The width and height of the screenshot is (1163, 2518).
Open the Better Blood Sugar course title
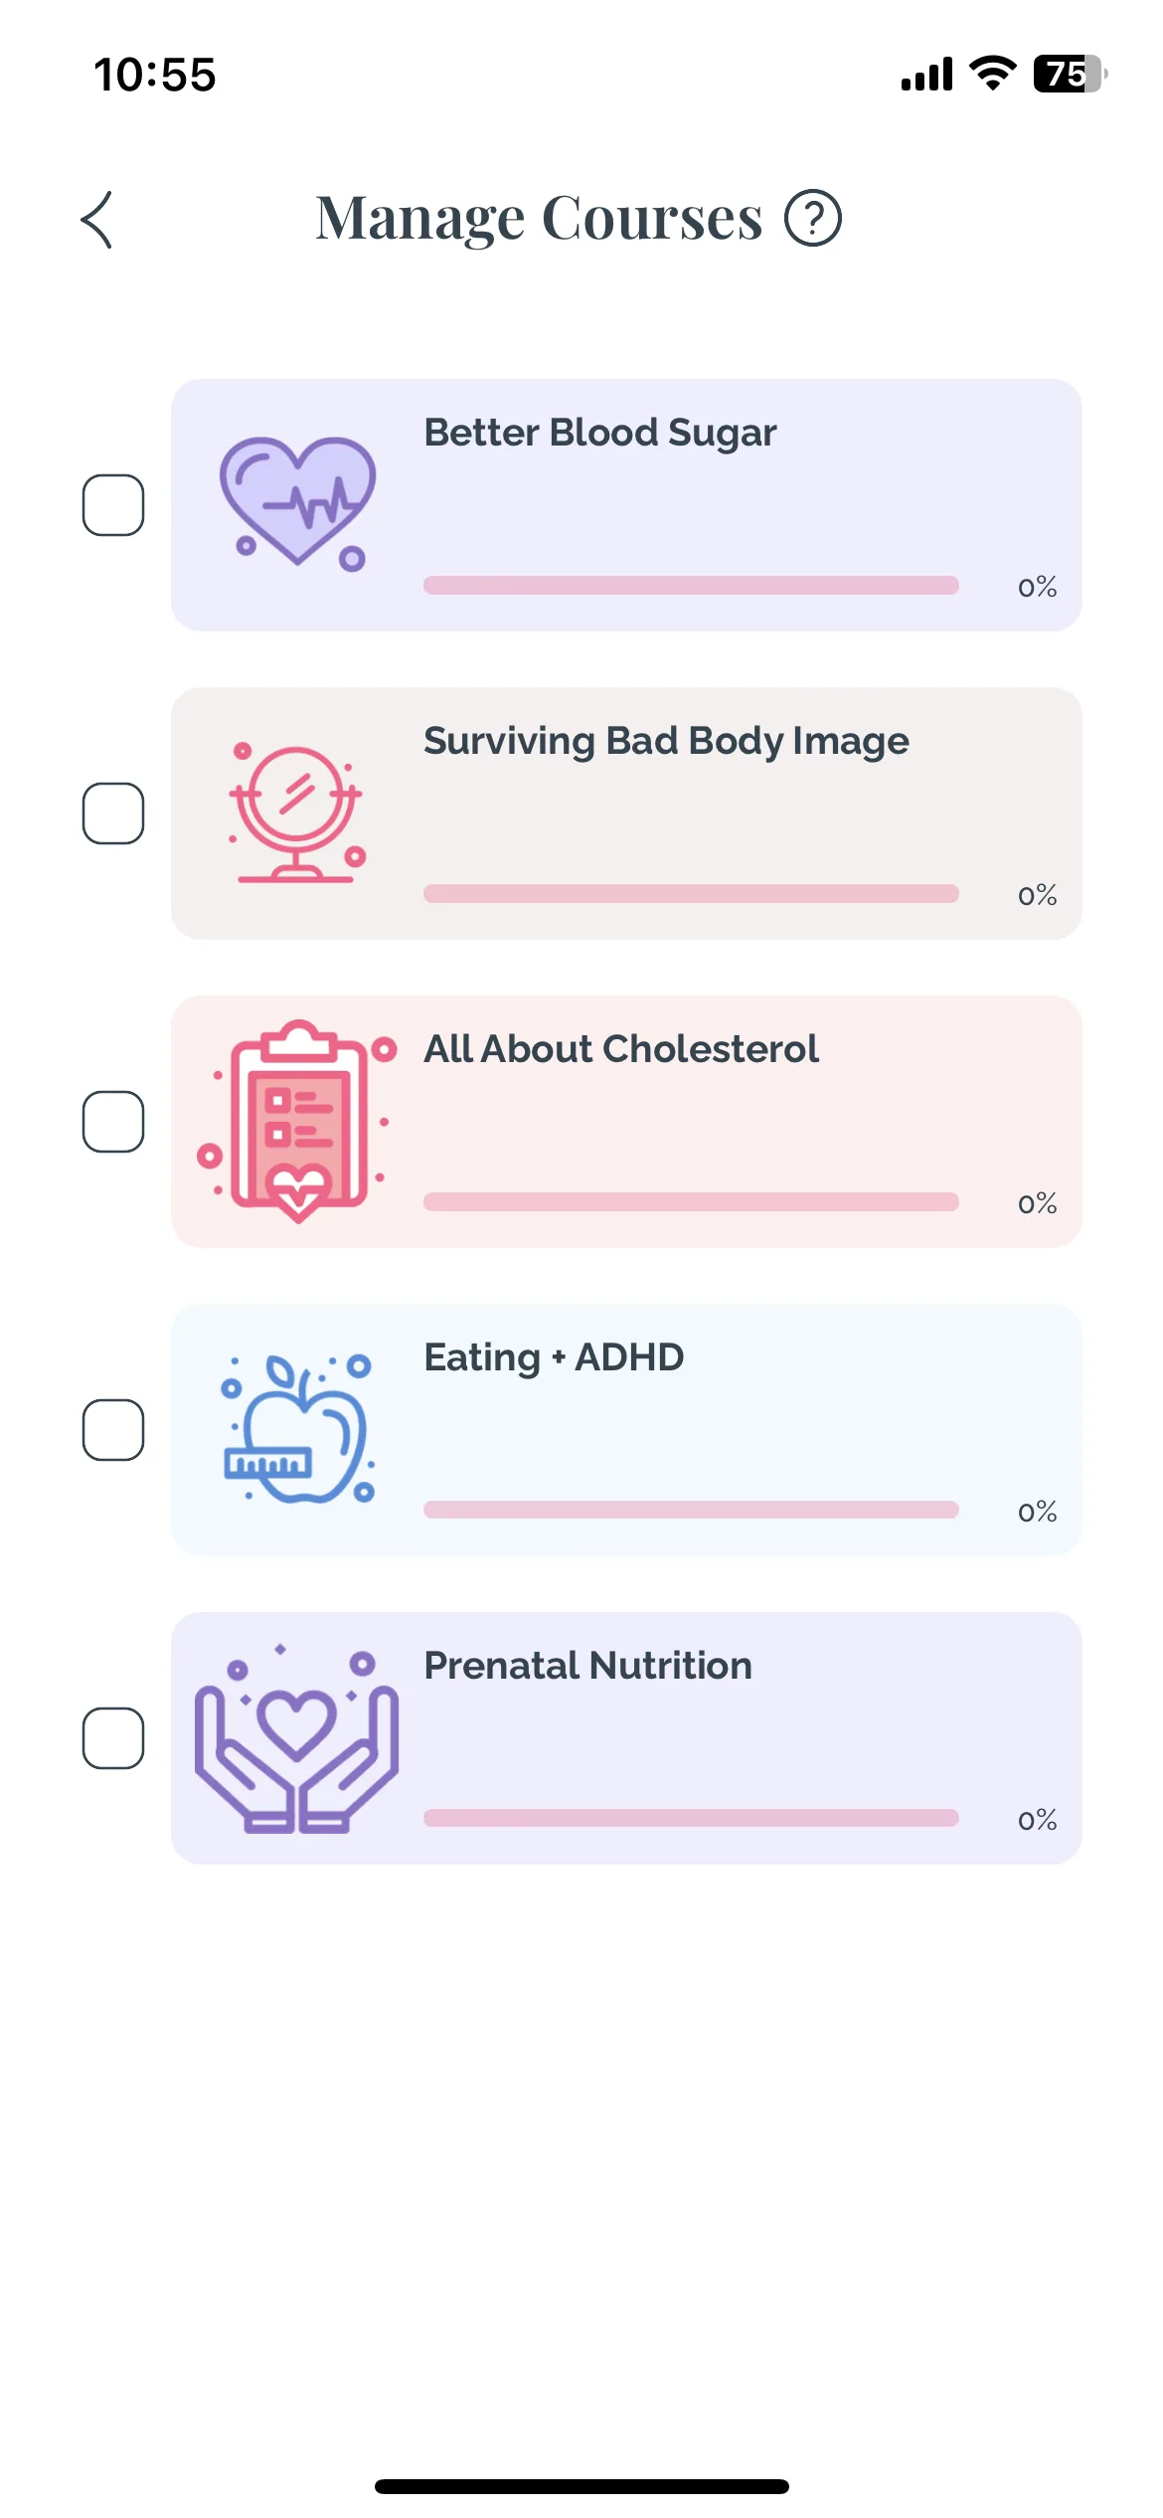600,434
